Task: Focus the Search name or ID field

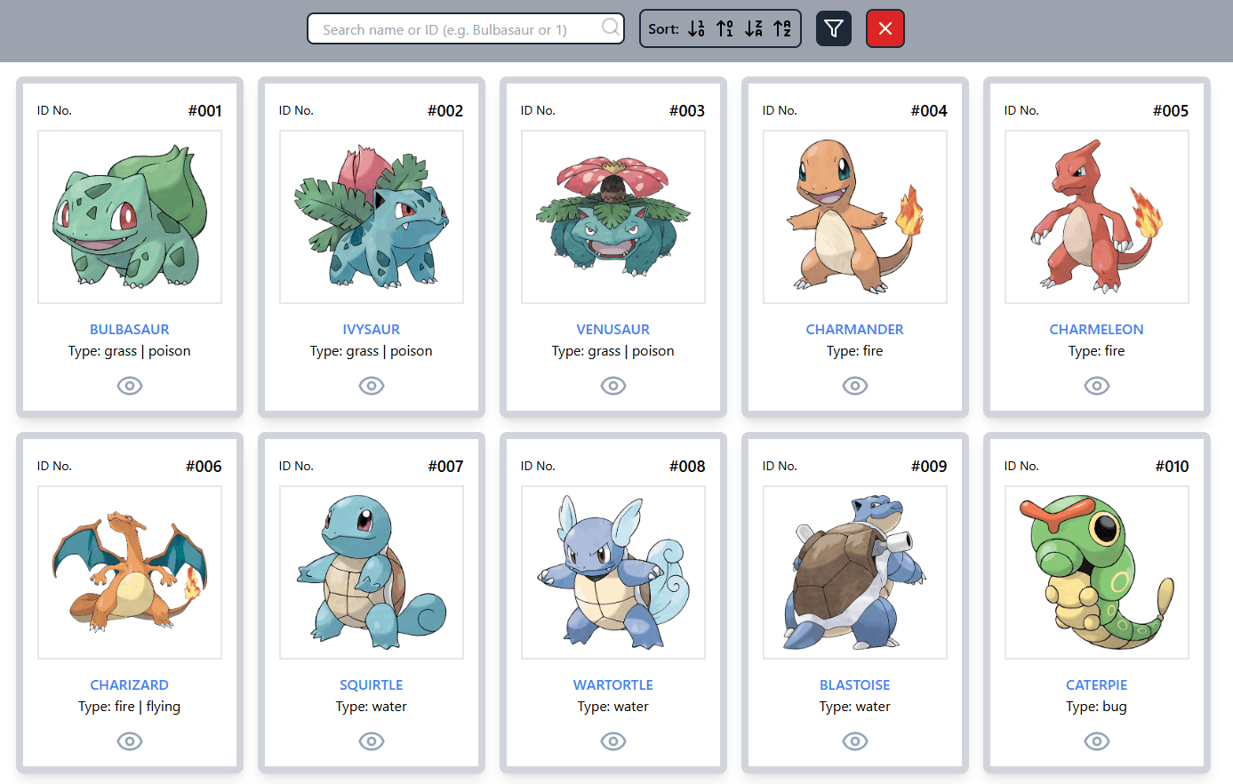Action: 466,28
